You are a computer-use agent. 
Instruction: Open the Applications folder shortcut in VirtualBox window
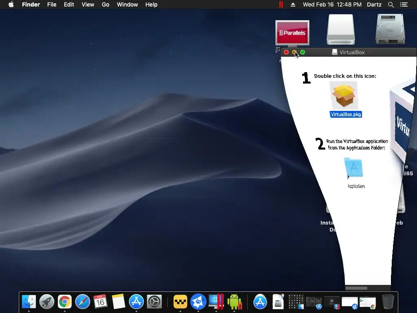tap(354, 168)
